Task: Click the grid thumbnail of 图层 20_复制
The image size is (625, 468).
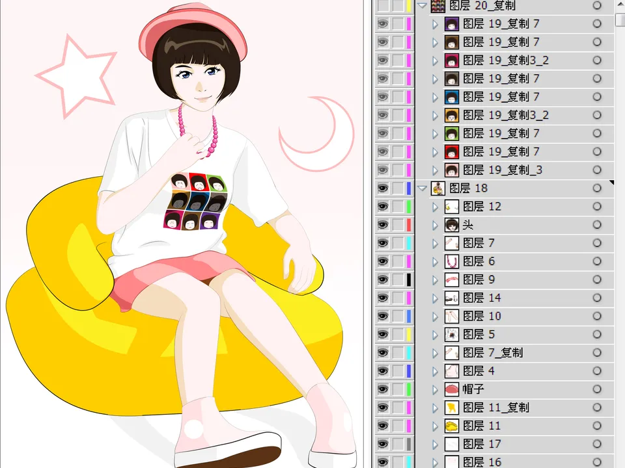Action: click(439, 6)
